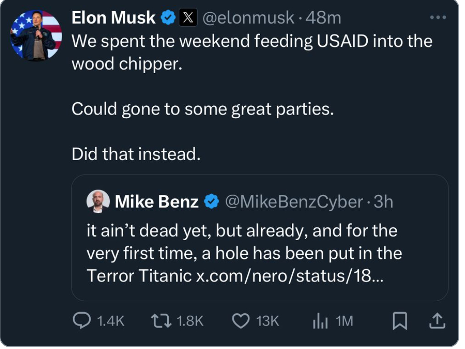Click the reply speech bubble icon
The width and height of the screenshot is (465, 349).
[81, 321]
